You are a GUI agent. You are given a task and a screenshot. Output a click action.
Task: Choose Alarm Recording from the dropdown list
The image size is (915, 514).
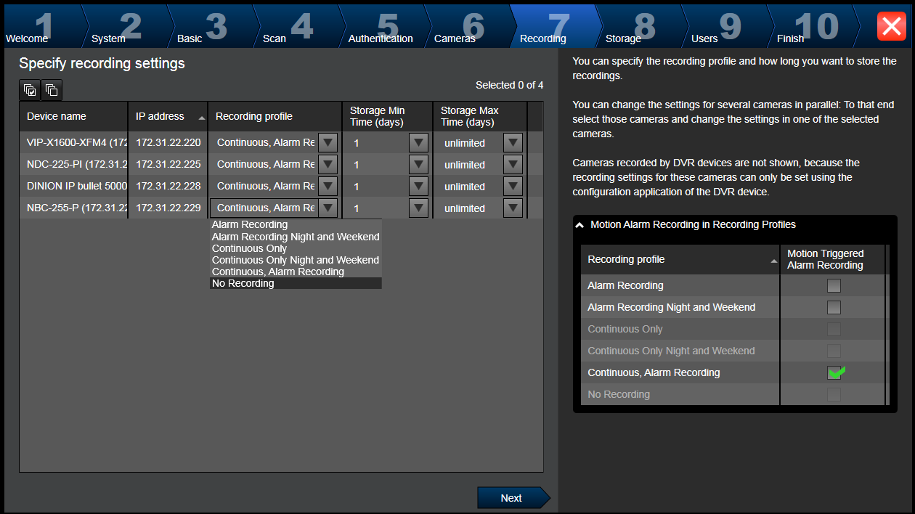(296, 225)
